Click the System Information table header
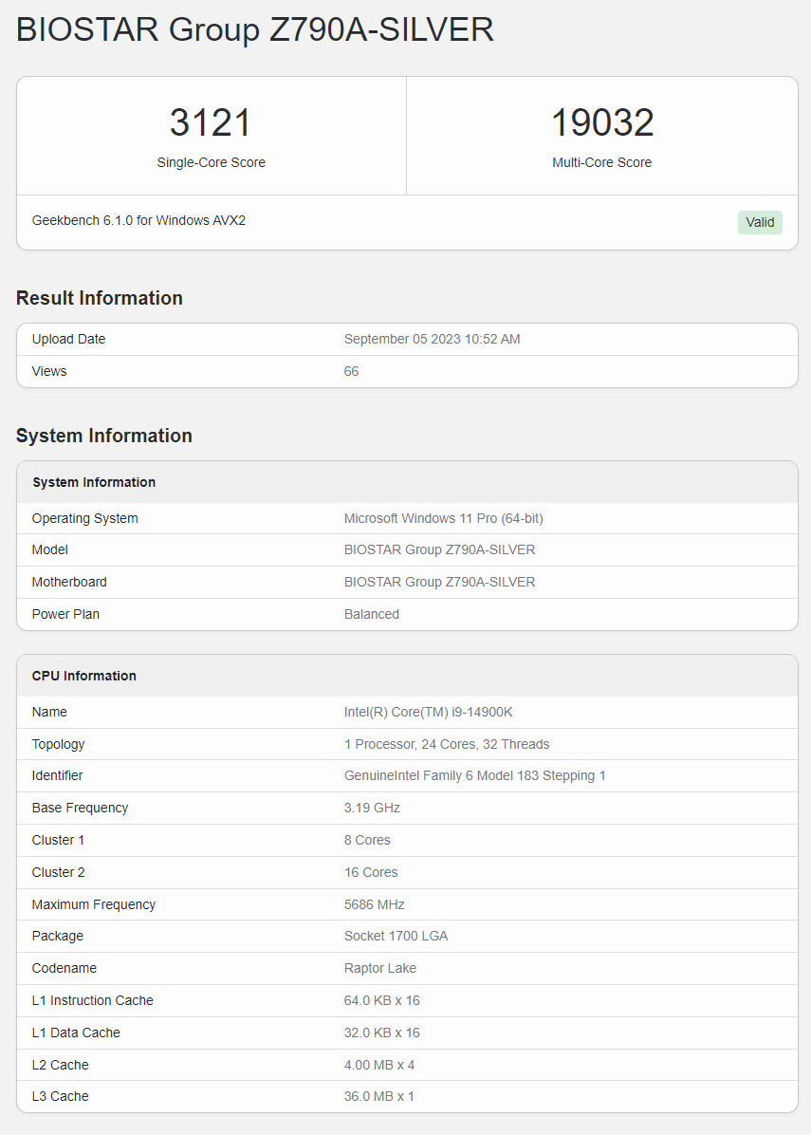 pos(94,482)
